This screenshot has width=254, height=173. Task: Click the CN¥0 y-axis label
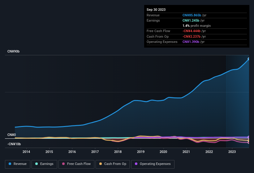[x=12, y=135]
